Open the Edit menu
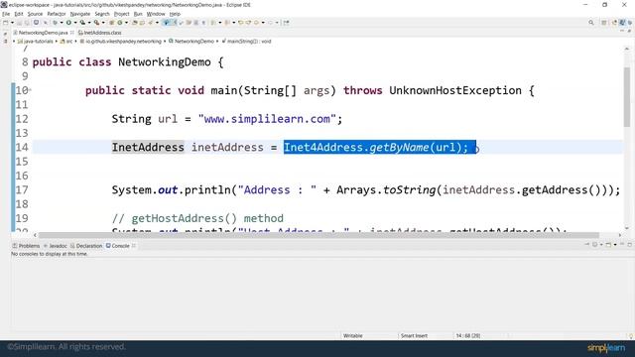 click(x=19, y=14)
